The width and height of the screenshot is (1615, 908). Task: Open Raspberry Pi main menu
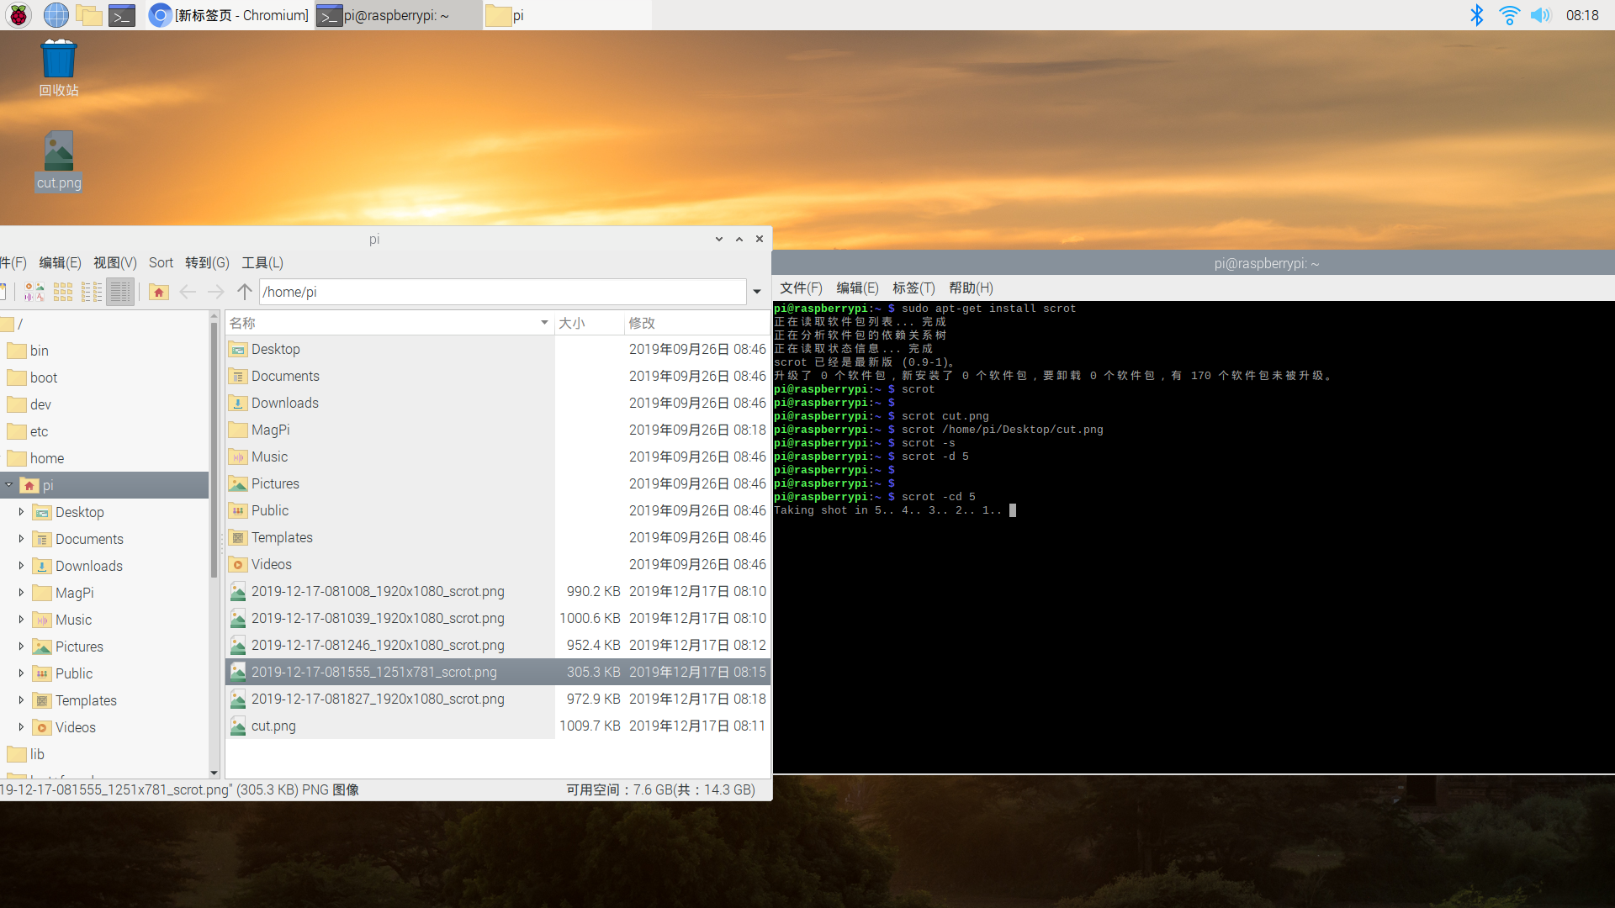[x=19, y=15]
